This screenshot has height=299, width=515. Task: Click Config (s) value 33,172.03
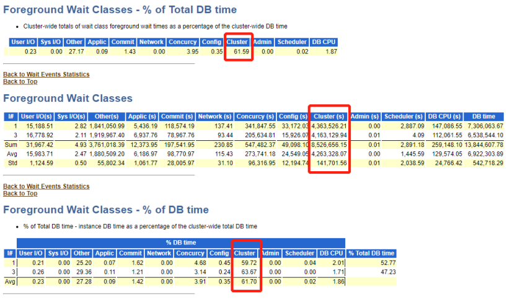point(294,126)
